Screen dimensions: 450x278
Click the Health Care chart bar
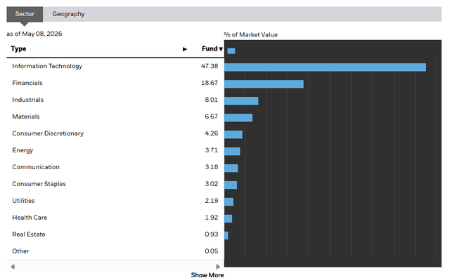click(x=229, y=218)
